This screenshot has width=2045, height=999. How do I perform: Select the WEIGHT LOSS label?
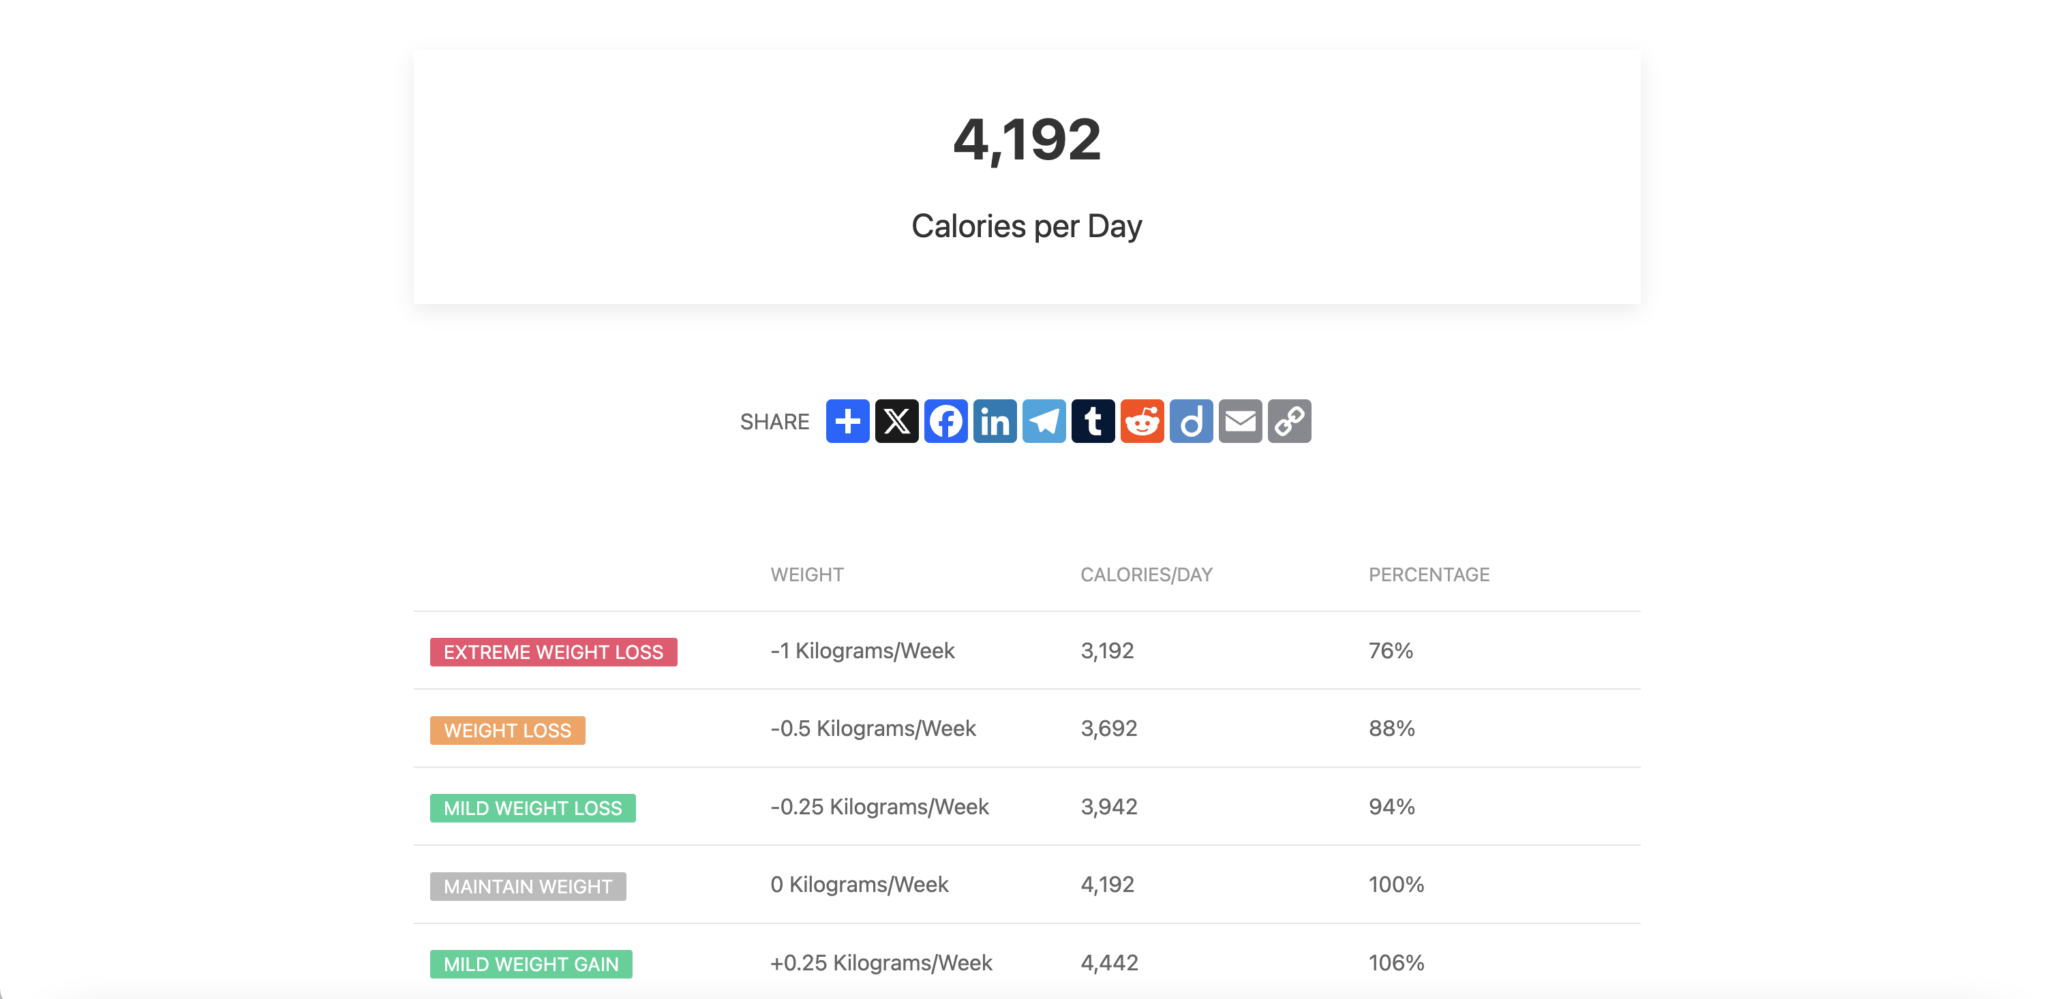[x=507, y=730]
